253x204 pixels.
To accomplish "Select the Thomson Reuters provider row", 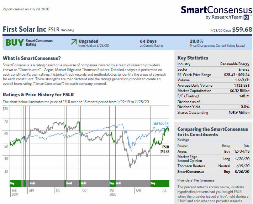I will point(214,166).
